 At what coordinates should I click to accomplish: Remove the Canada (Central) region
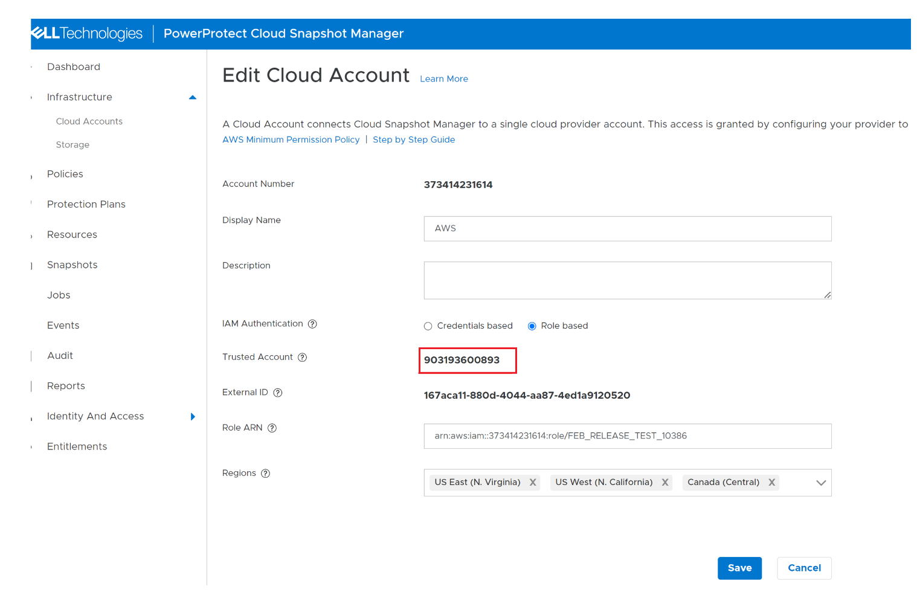[771, 482]
